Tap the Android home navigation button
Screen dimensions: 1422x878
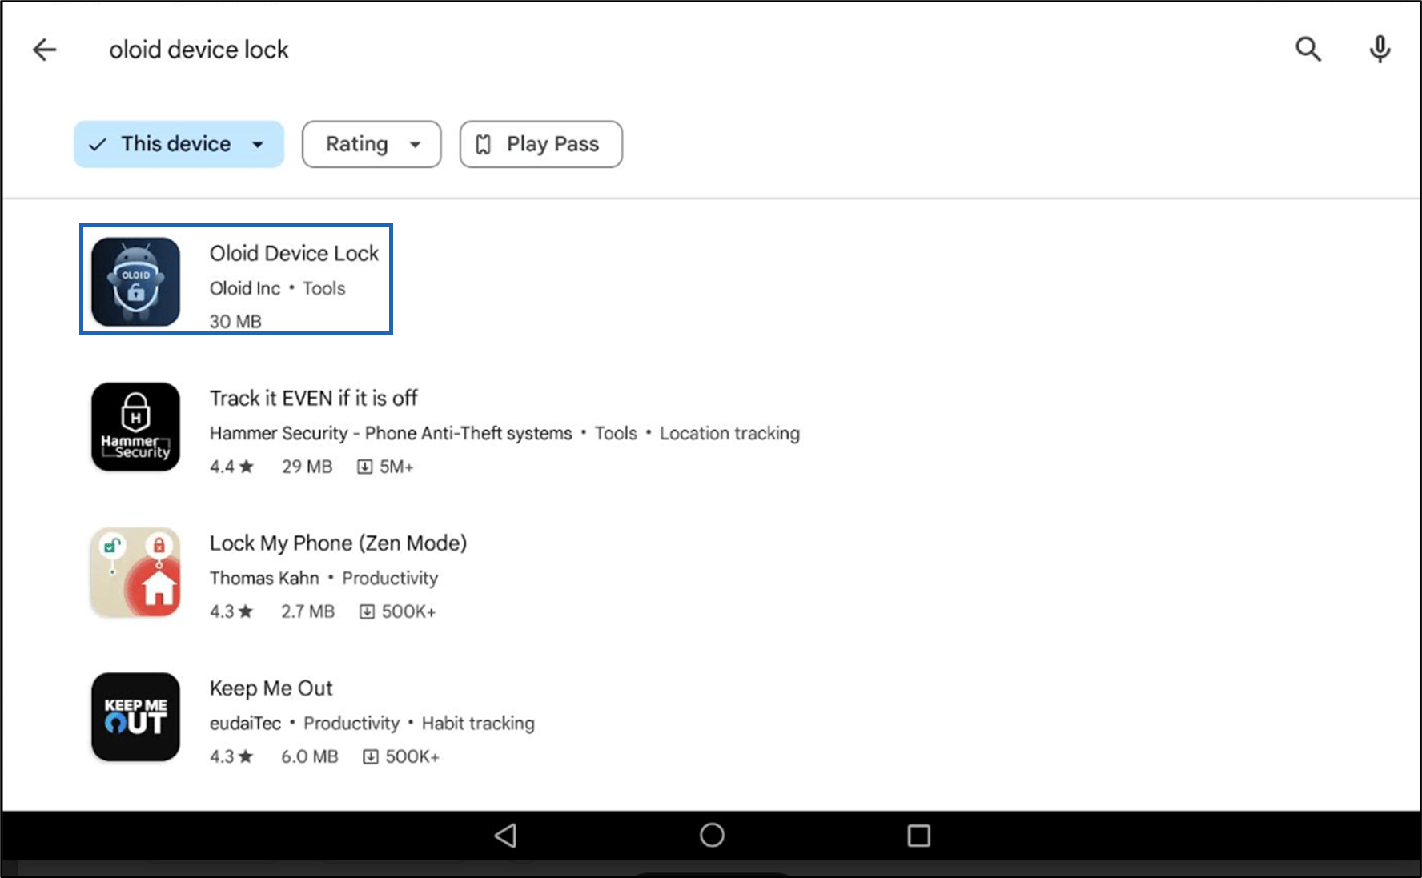tap(712, 836)
